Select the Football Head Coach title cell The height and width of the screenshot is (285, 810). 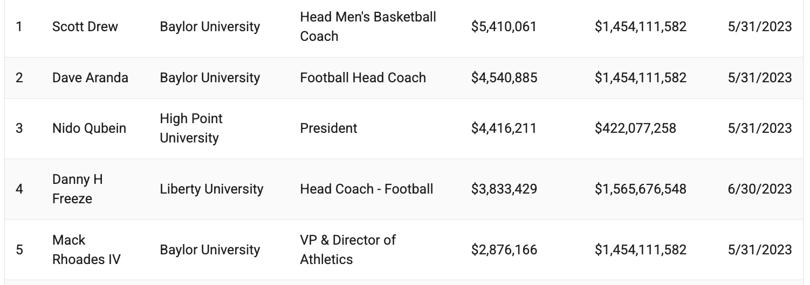(363, 78)
